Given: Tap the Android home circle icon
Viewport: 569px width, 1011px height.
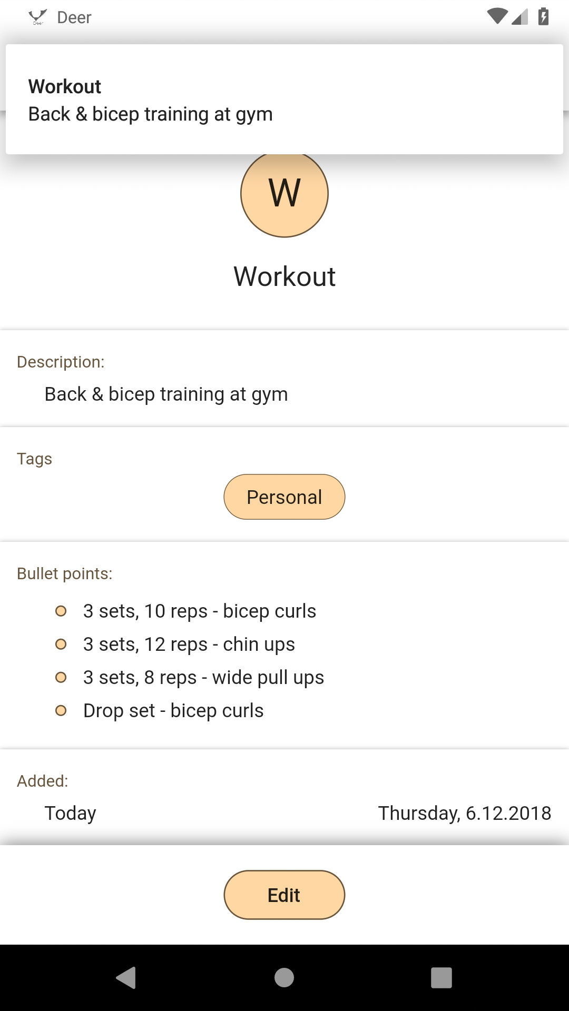Looking at the screenshot, I should tap(284, 978).
